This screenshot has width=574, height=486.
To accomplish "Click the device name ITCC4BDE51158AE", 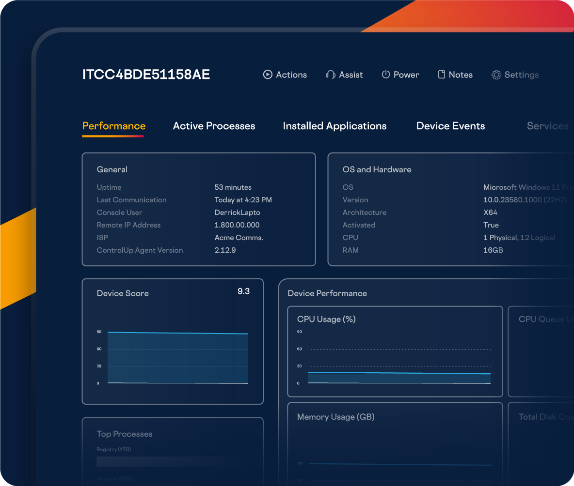I will click(x=146, y=75).
